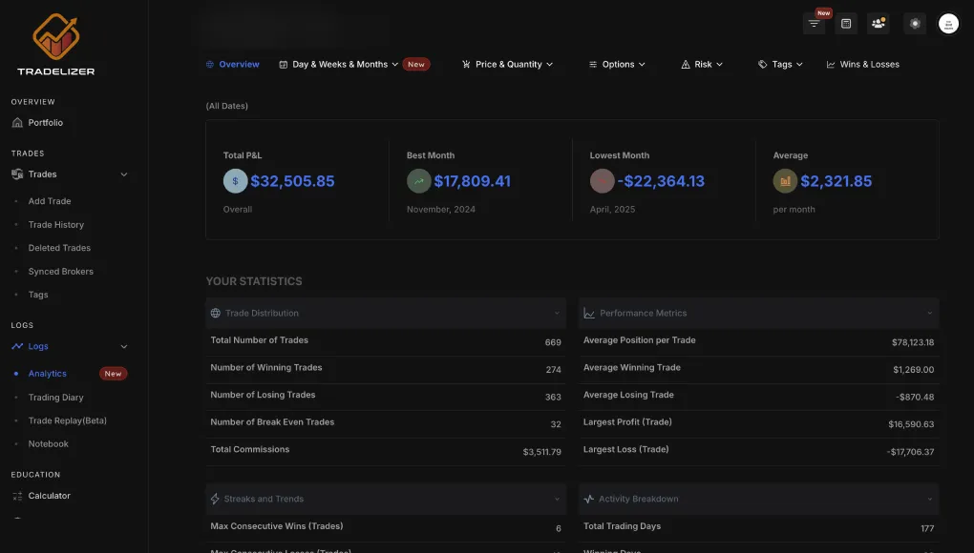Viewport: 974px width, 553px height.
Task: Click the user profile avatar
Action: click(948, 24)
